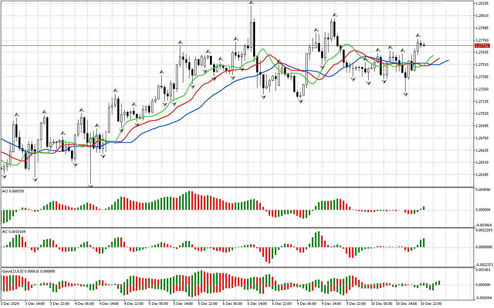494x308 pixels.
Task: Click the 10 Dec 14:00 time label
Action: coord(407,303)
